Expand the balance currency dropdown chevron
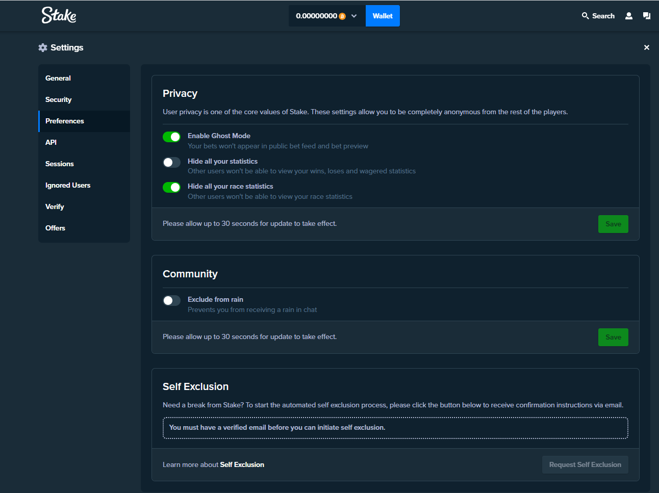 [x=354, y=16]
